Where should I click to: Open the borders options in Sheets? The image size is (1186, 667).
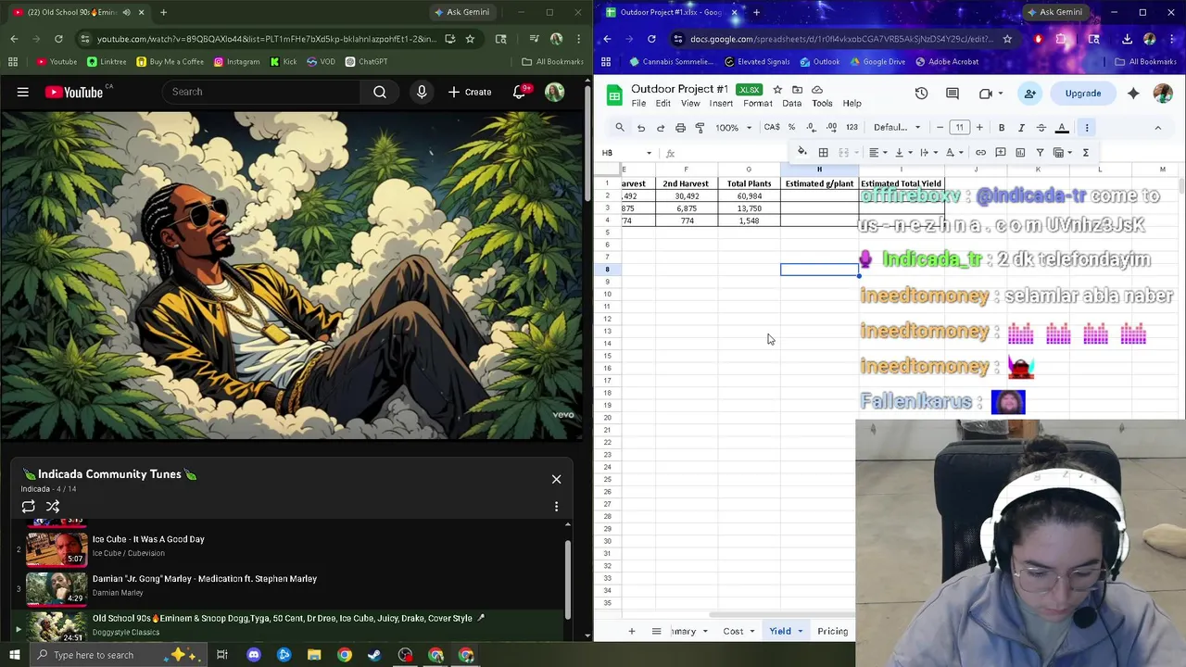(x=823, y=152)
